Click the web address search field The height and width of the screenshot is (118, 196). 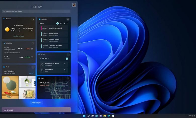[x=36, y=11]
